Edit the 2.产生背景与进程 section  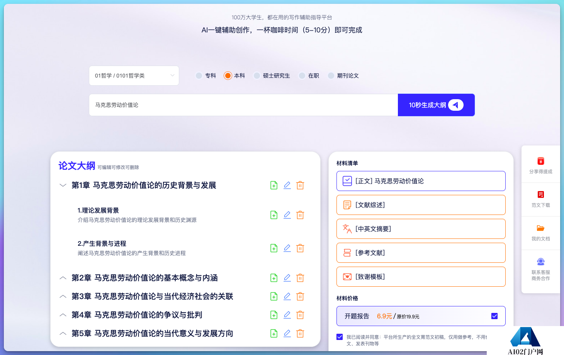click(287, 248)
